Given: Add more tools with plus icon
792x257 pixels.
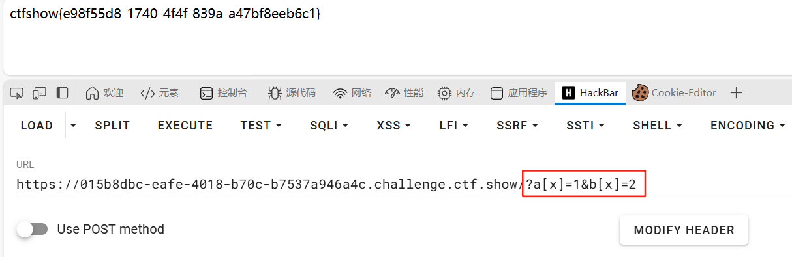Looking at the screenshot, I should coord(736,92).
